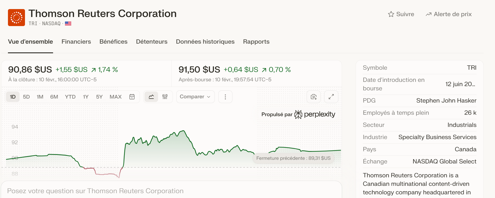Click the PDG name Stephen John Hasker
495x198 pixels.
tap(446, 101)
